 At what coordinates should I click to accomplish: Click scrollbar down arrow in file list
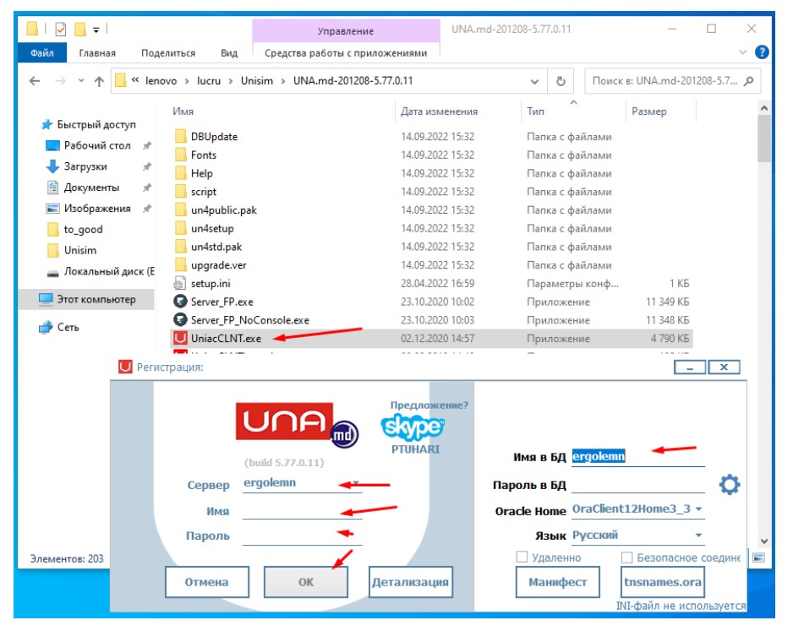764,541
